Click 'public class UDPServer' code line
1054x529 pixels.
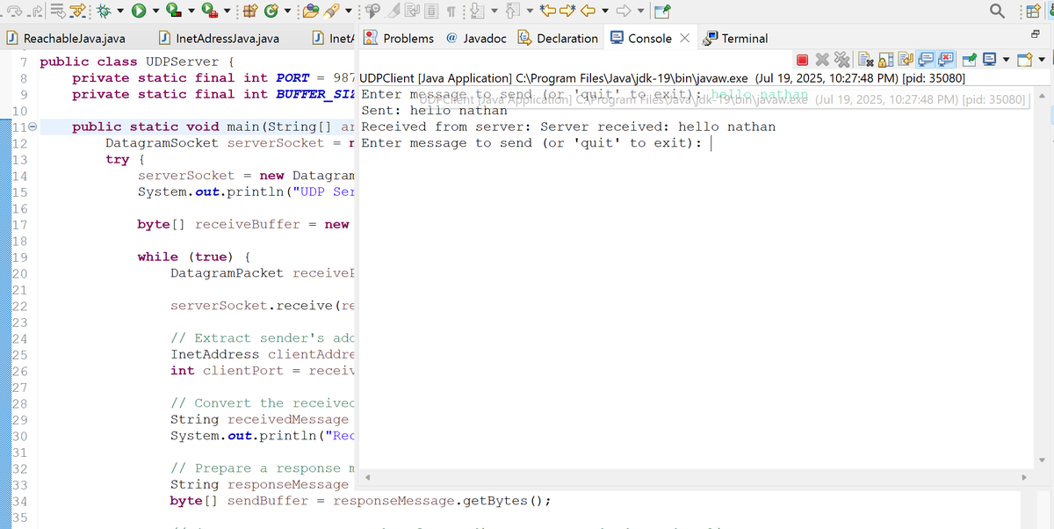coord(136,62)
